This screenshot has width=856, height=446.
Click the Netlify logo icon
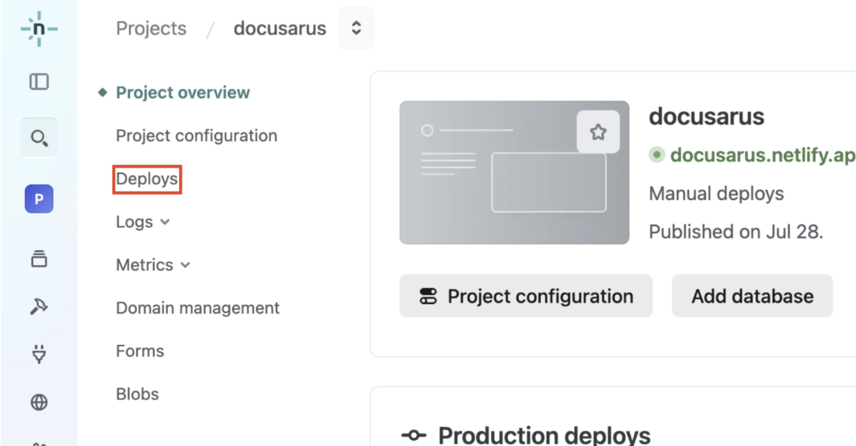pos(39,29)
